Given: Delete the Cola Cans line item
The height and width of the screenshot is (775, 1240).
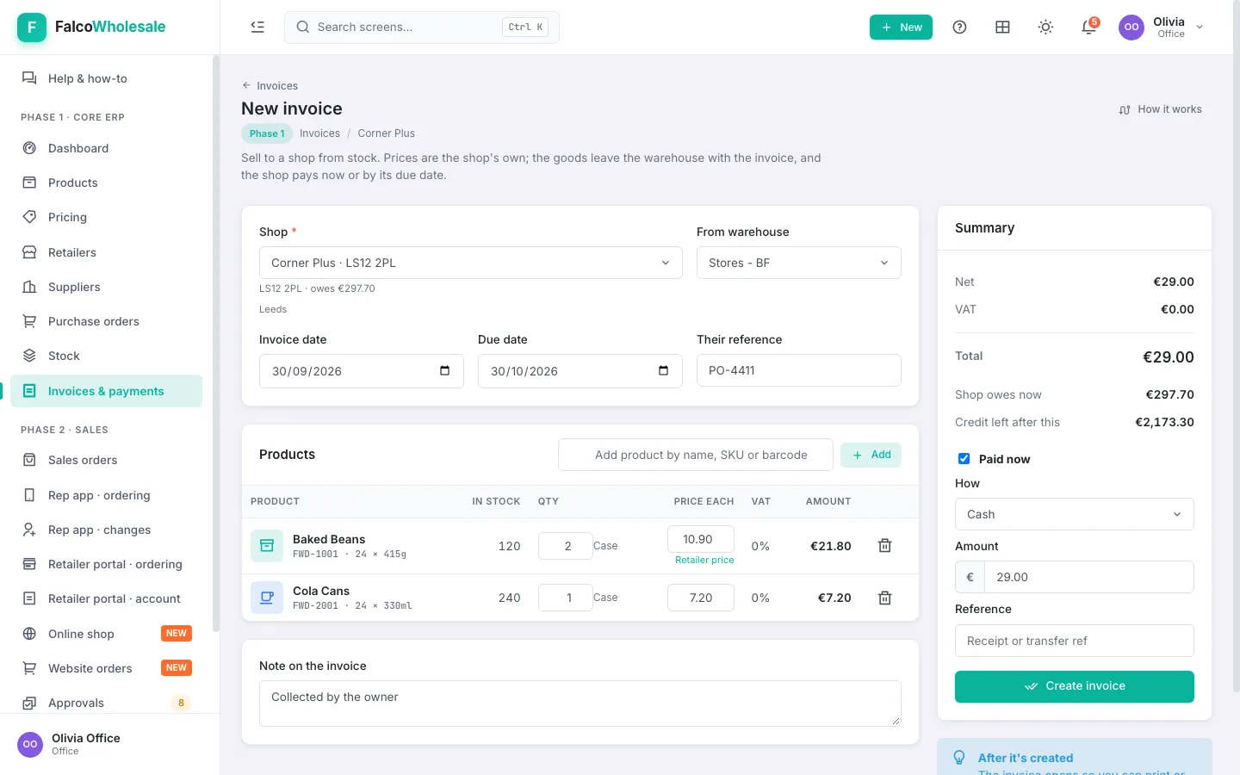Looking at the screenshot, I should tap(884, 598).
